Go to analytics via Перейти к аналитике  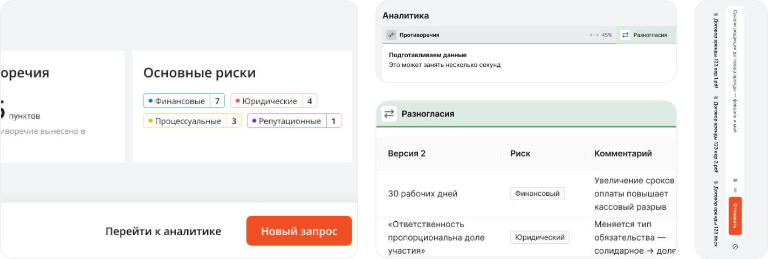point(163,231)
